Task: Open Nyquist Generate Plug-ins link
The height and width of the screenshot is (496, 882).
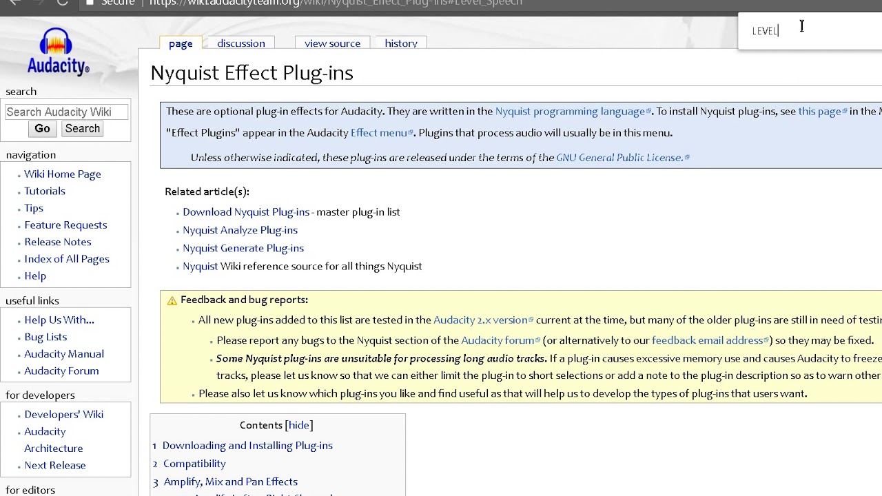Action: pyautogui.click(x=243, y=248)
